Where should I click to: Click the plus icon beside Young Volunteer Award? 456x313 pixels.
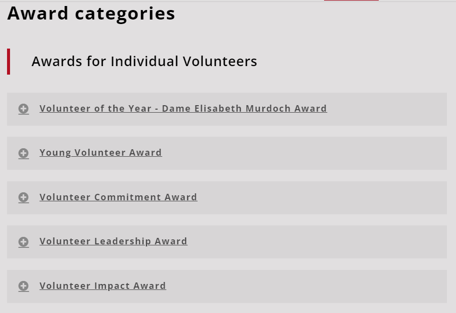pyautogui.click(x=24, y=153)
